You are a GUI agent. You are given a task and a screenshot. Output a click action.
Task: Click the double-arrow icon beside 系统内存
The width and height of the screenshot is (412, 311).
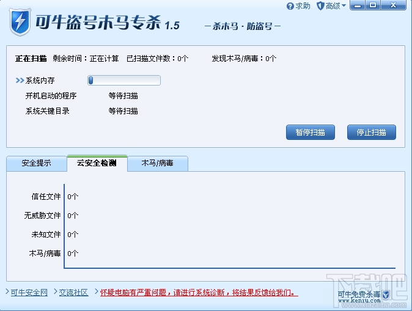click(x=20, y=81)
